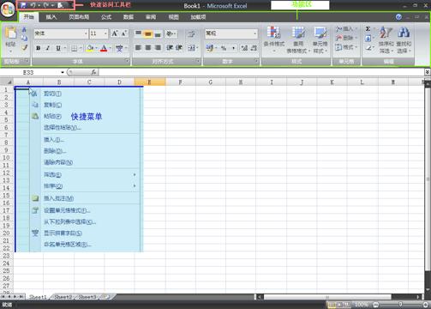Apply Underline formatting
The image size is (431, 309).
58,48
